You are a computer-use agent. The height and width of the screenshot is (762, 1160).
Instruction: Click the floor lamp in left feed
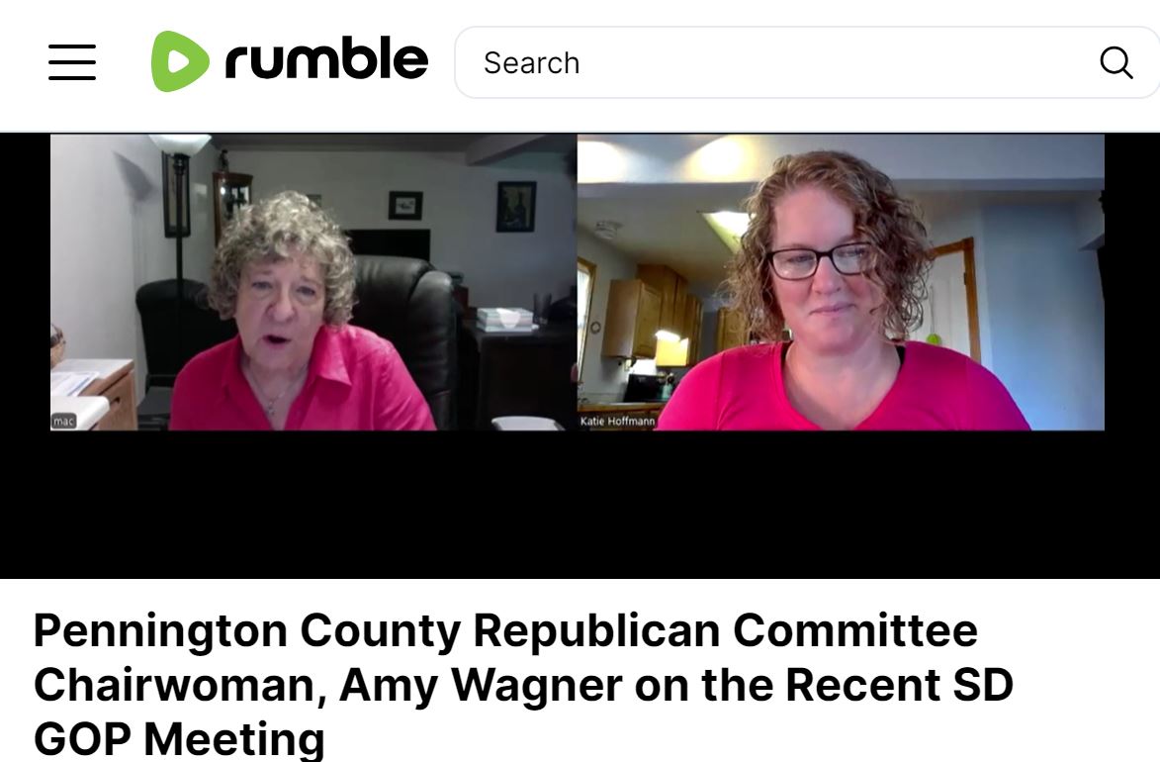click(178, 215)
